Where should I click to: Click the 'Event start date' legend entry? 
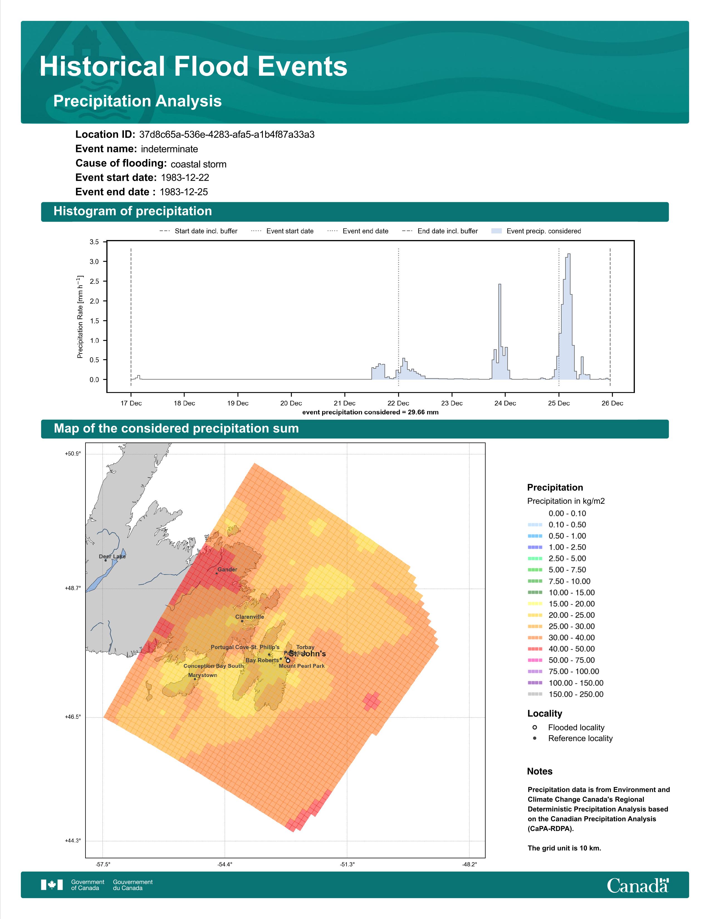point(282,231)
